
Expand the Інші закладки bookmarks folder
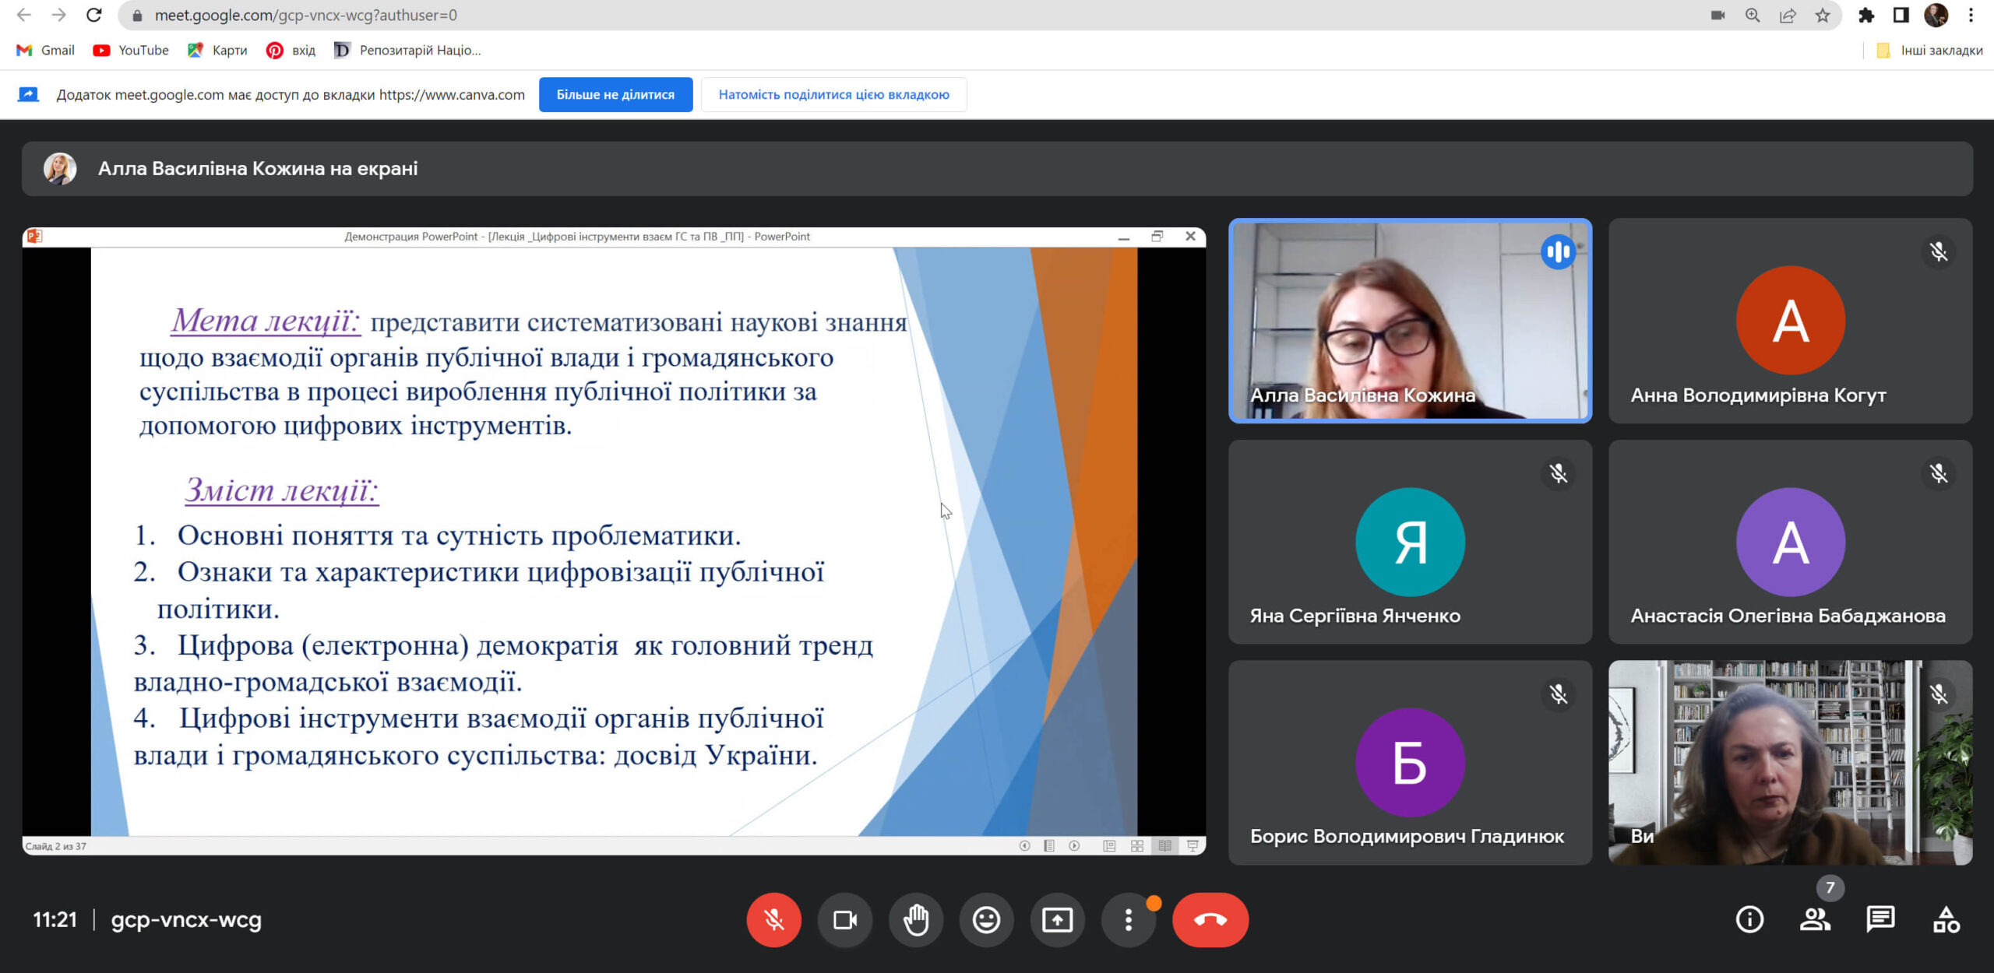1930,51
